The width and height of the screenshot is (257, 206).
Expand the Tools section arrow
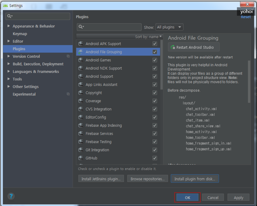[x=9, y=79]
